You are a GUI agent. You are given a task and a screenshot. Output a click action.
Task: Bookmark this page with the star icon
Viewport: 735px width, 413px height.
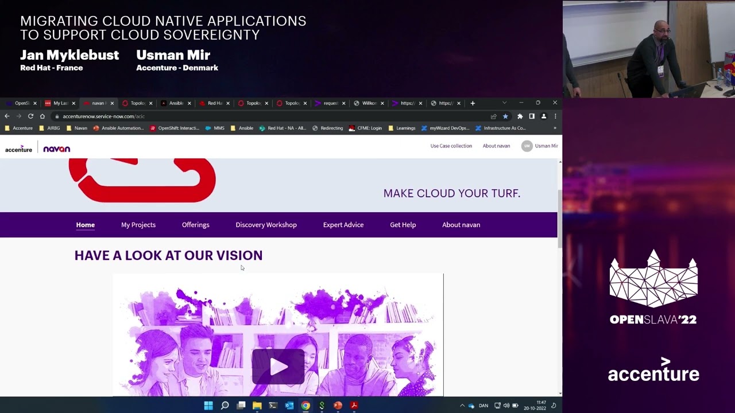(505, 116)
